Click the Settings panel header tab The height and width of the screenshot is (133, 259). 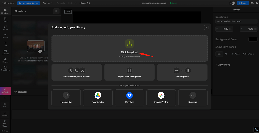(x=236, y=10)
